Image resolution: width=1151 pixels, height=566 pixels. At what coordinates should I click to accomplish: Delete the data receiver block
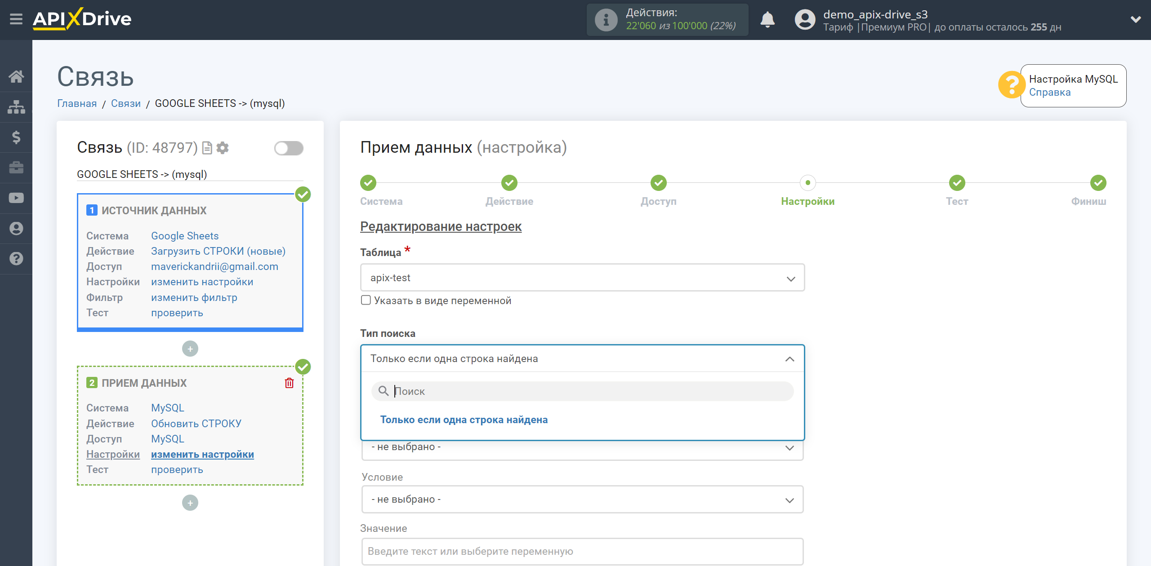[x=290, y=383]
